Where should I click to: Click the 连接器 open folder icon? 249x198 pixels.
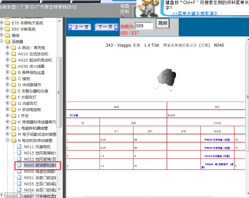7,42
